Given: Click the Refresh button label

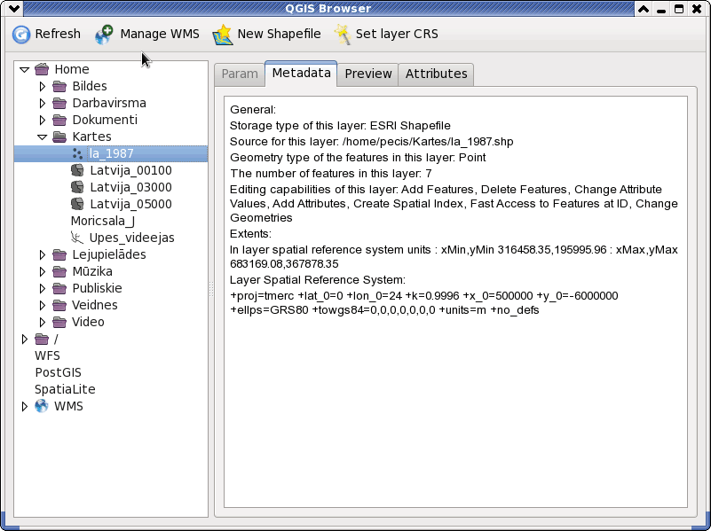Looking at the screenshot, I should pos(58,34).
